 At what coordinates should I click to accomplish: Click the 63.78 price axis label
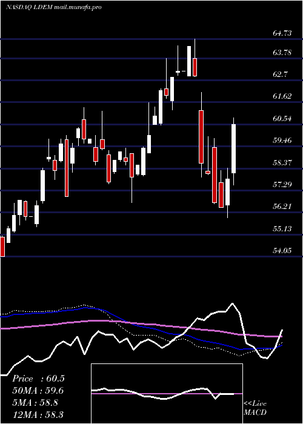coord(282,52)
